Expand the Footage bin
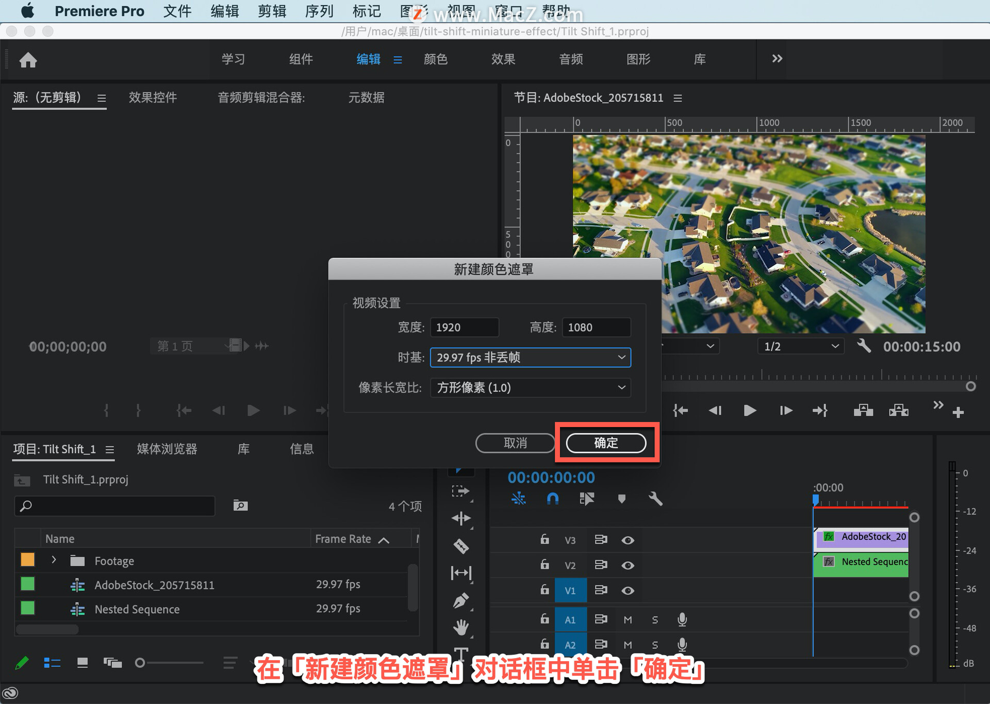The height and width of the screenshot is (704, 990). tap(54, 560)
